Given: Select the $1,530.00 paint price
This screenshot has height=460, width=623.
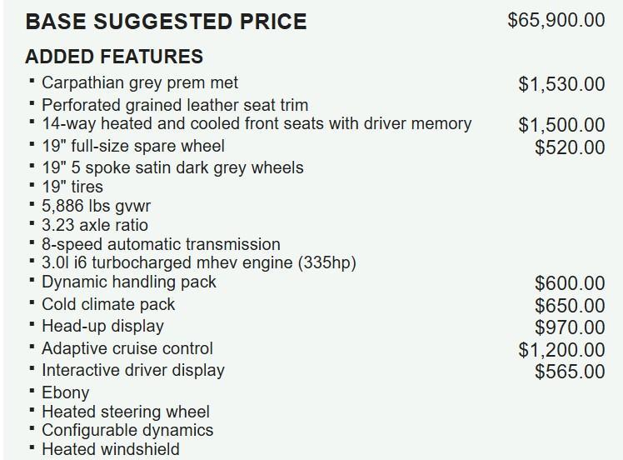Looking at the screenshot, I should [x=561, y=83].
